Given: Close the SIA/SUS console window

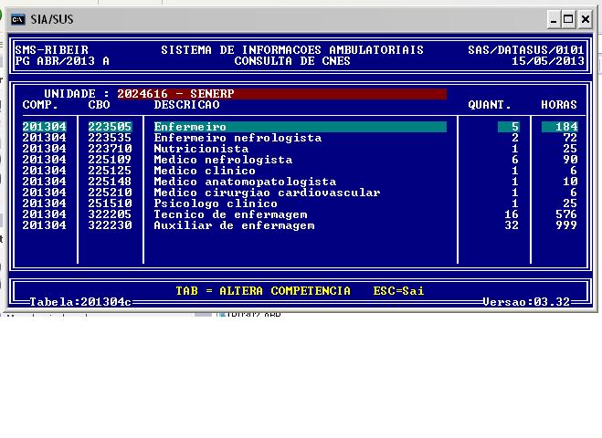Looking at the screenshot, I should pos(586,19).
